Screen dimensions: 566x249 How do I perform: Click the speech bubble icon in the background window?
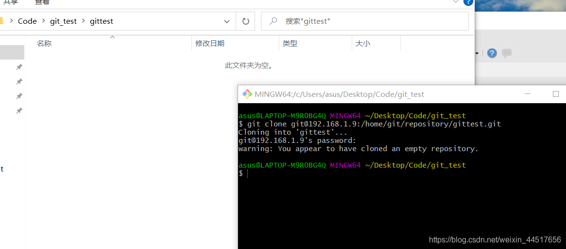click(507, 53)
